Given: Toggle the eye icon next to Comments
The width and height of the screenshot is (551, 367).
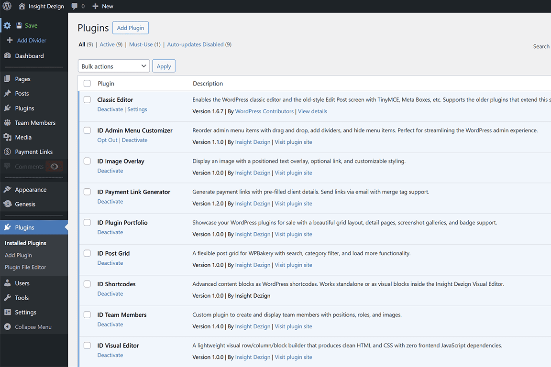Looking at the screenshot, I should 55,167.
